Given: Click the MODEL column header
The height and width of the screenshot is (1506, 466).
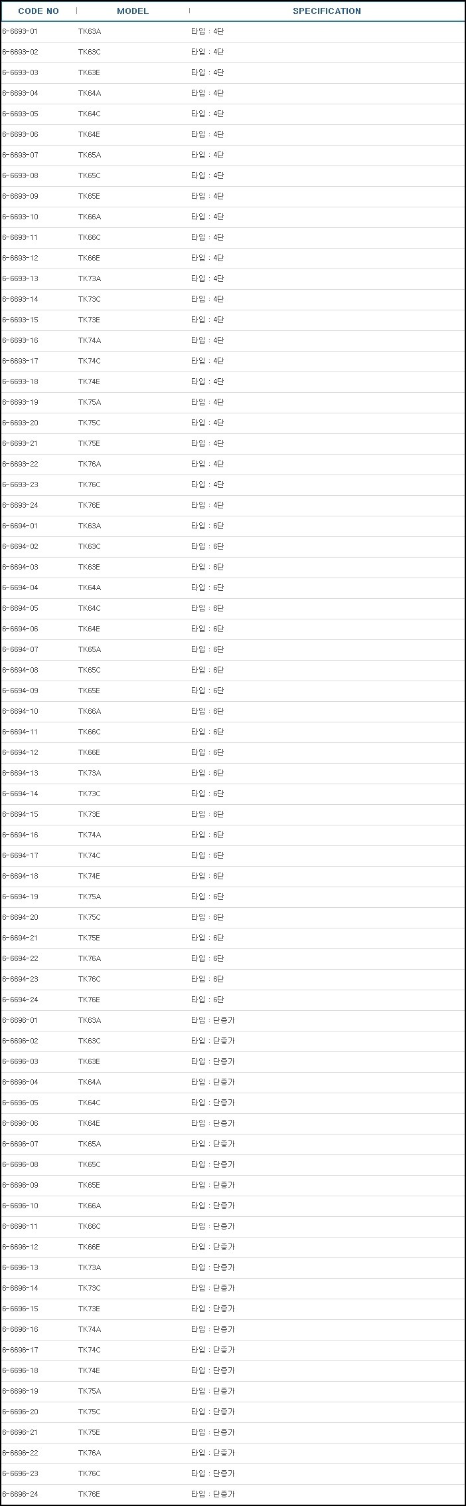Looking at the screenshot, I should [133, 11].
